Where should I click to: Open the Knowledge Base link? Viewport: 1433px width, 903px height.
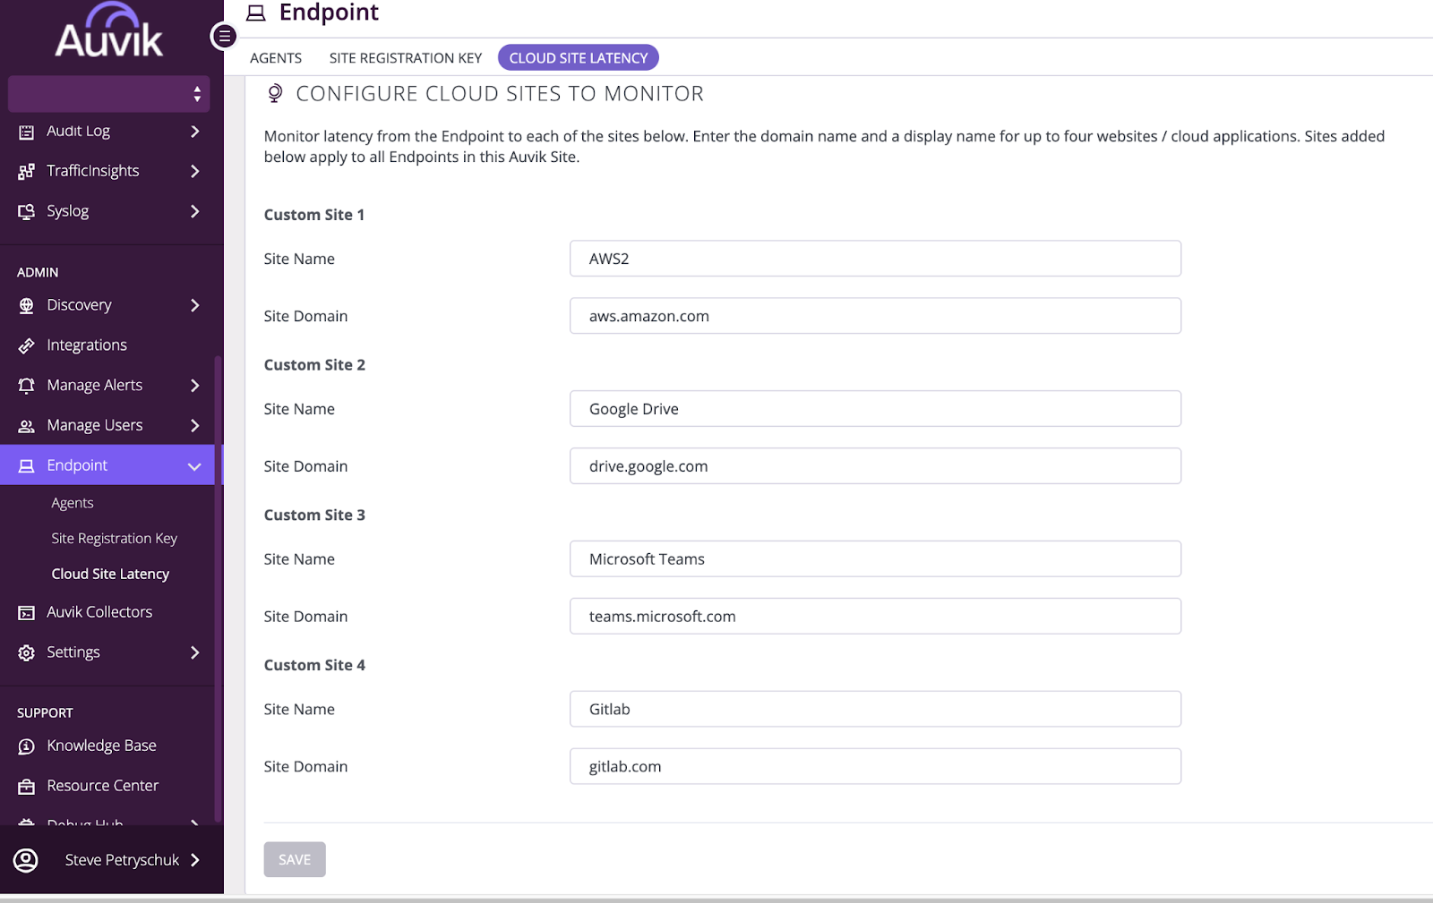tap(101, 745)
